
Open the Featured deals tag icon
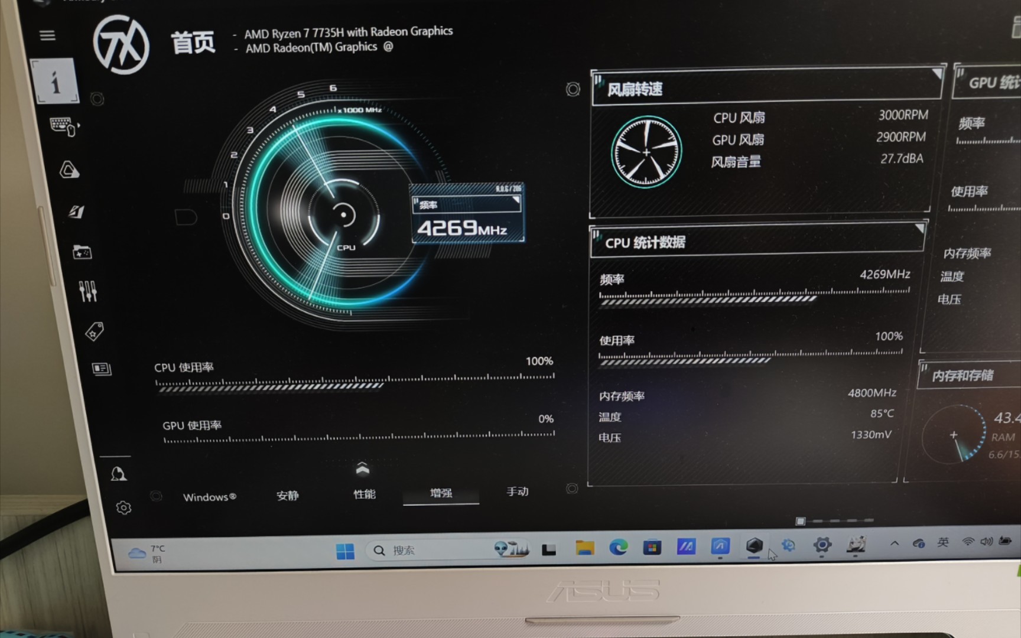coord(95,331)
